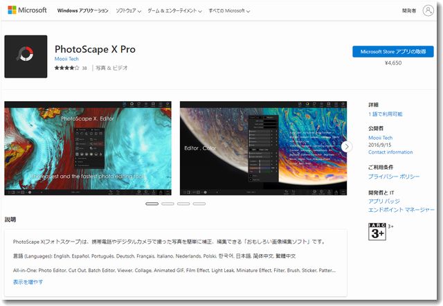Open the Windows アプリケーション menu item
This screenshot has height=306, width=443.
pyautogui.click(x=82, y=11)
